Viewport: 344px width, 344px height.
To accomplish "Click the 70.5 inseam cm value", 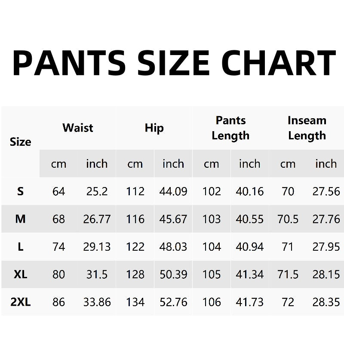I will (x=288, y=219).
